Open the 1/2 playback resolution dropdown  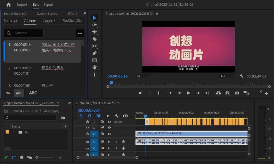coord(227,76)
